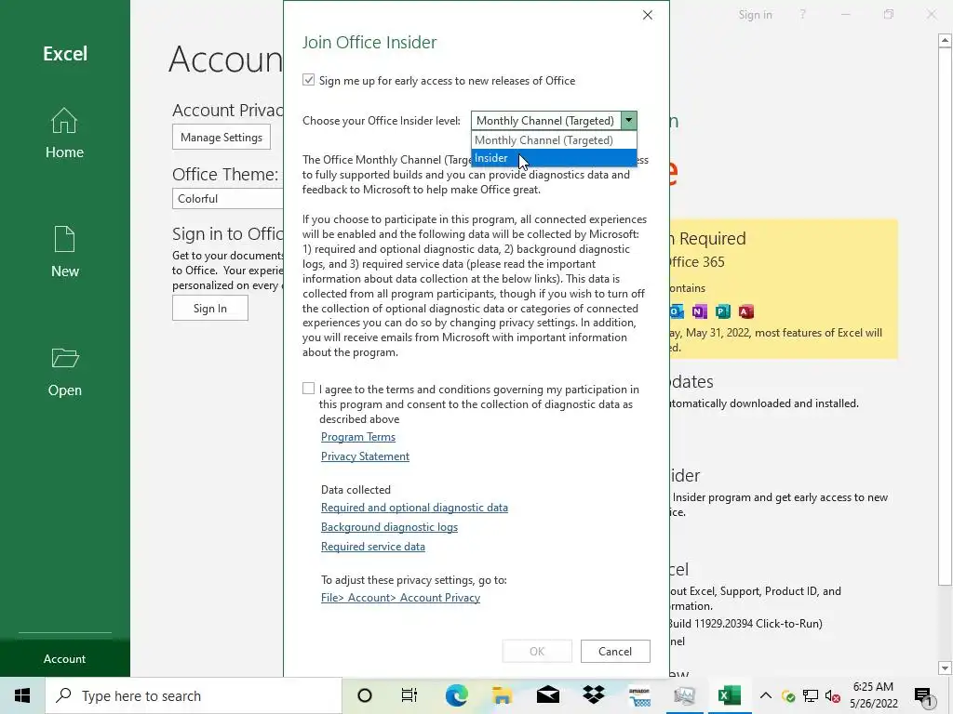Click the Outlook app icon

click(677, 311)
